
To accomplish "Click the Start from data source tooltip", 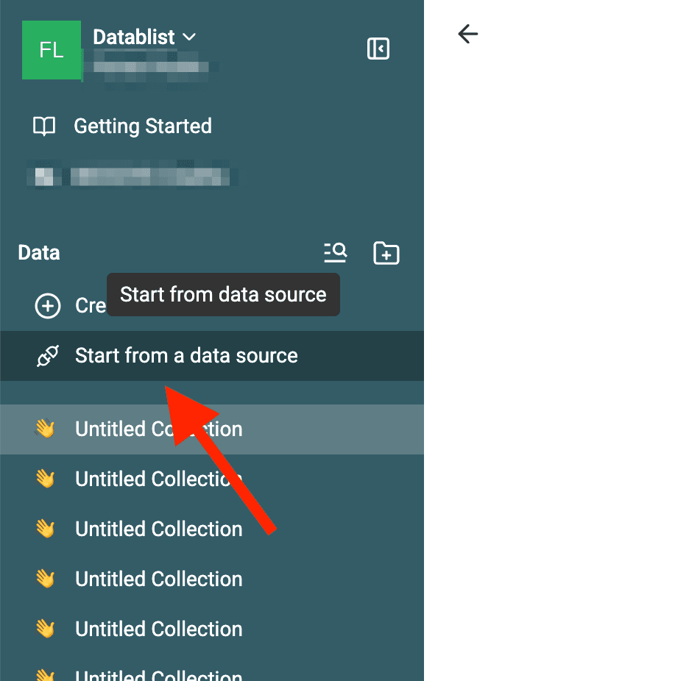I will pos(223,294).
